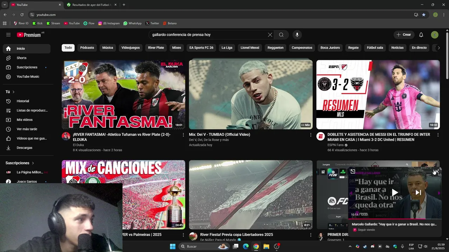Open a new Chrome tab
The height and width of the screenshot is (252, 449).
point(124,5)
